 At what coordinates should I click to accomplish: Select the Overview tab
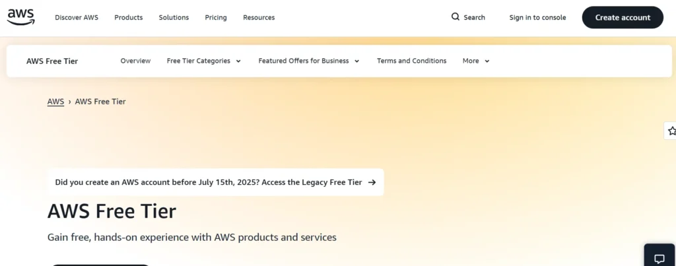click(x=135, y=61)
